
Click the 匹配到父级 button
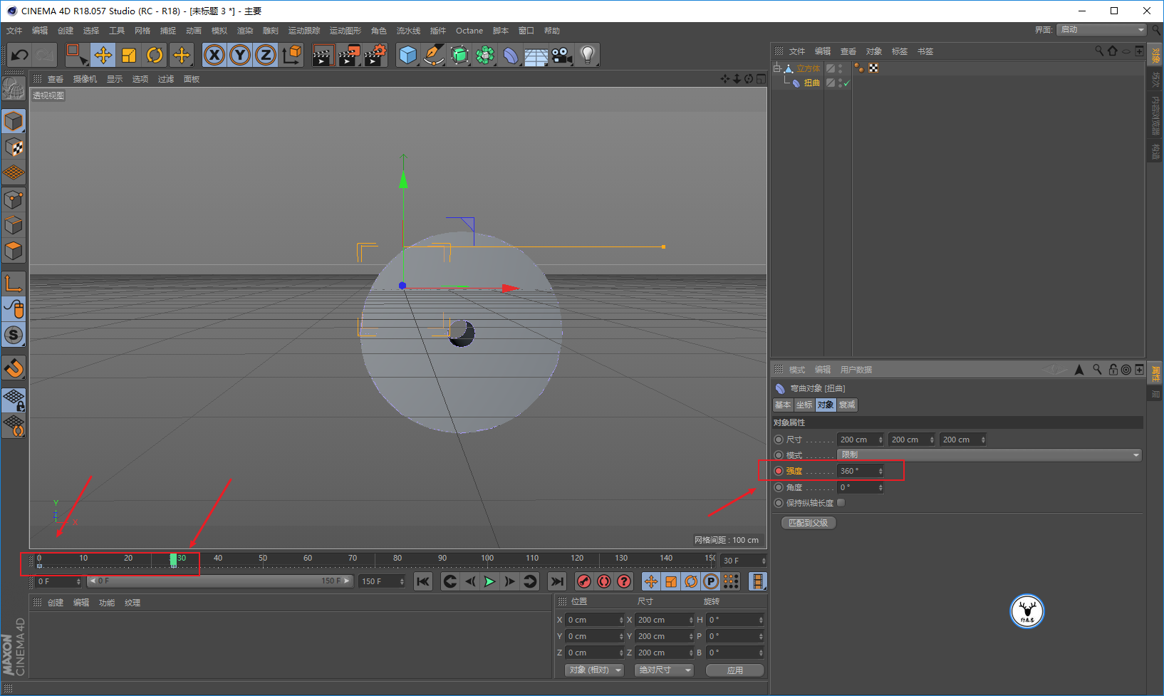click(x=809, y=522)
